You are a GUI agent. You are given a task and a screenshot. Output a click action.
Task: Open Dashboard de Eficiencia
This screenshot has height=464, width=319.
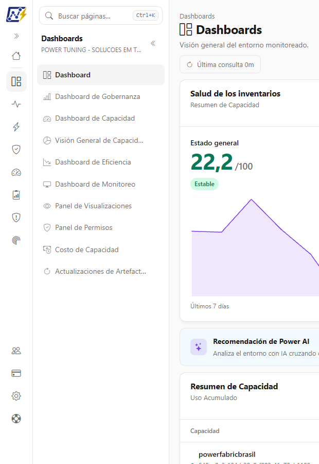coord(101,162)
